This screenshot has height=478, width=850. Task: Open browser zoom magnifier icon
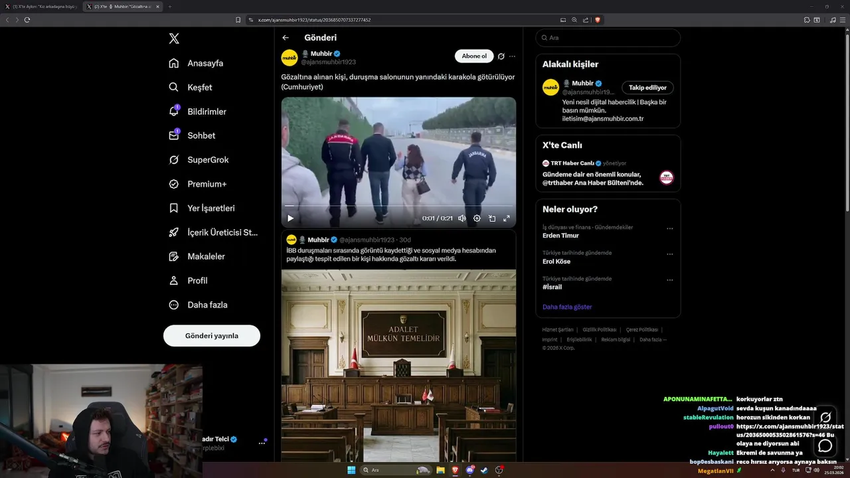(x=574, y=20)
